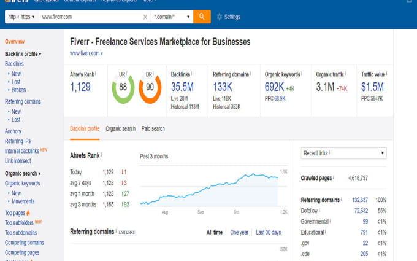Image resolution: width=417 pixels, height=261 pixels.
Task: Open the http + https protocol dropdown
Action: click(x=21, y=17)
